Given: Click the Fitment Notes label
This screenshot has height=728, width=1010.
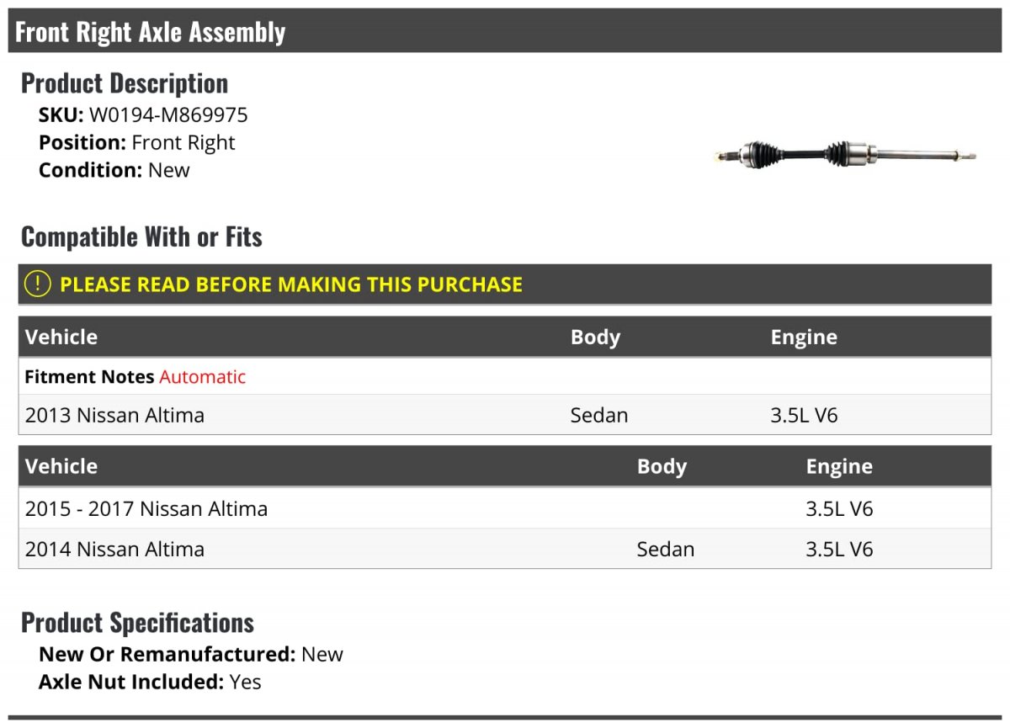Looking at the screenshot, I should [89, 377].
